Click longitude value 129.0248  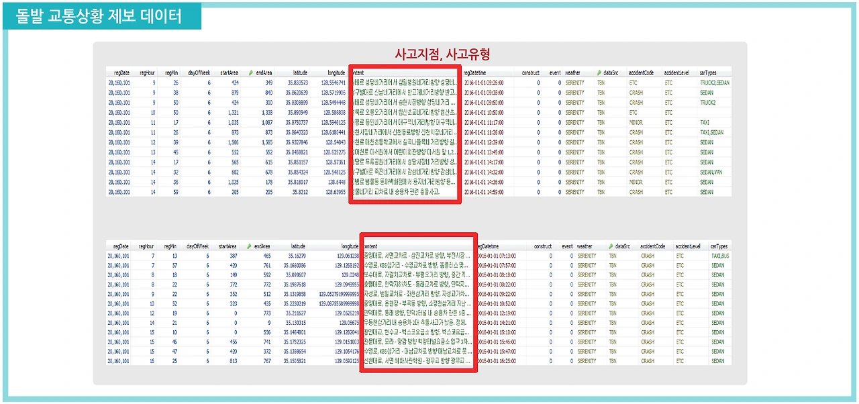(350, 274)
